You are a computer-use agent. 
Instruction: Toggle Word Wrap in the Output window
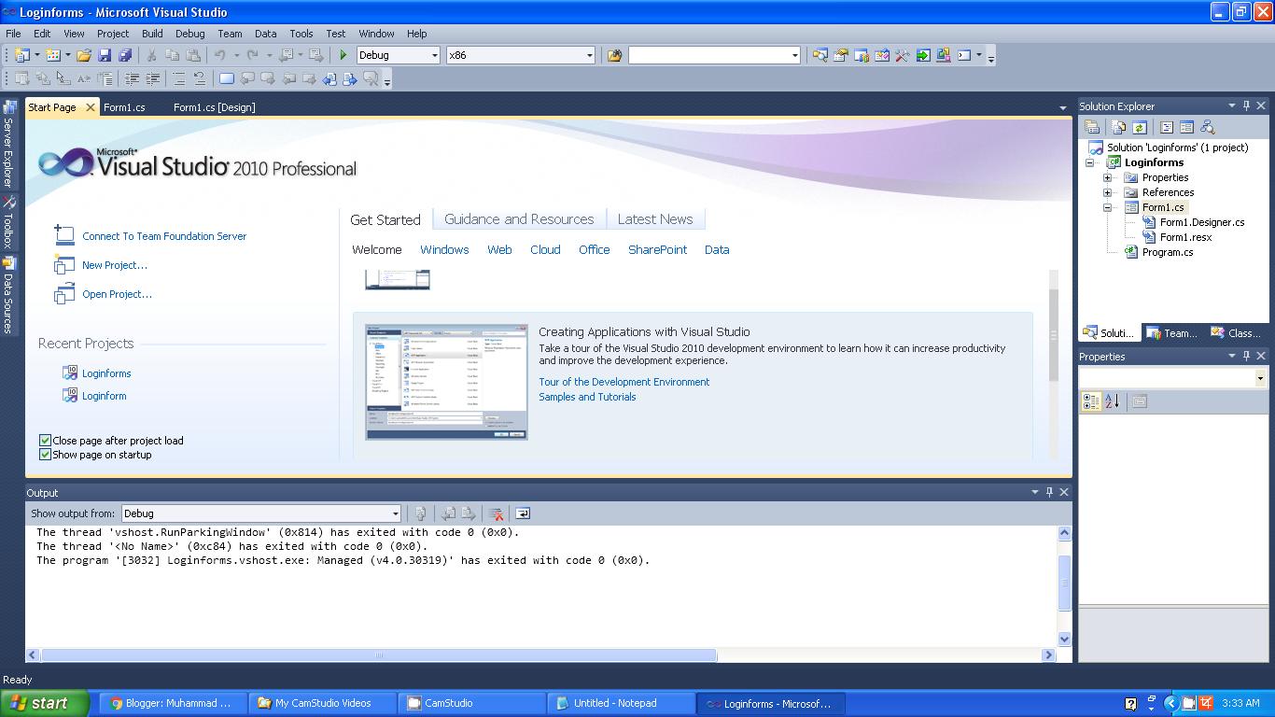tap(523, 513)
